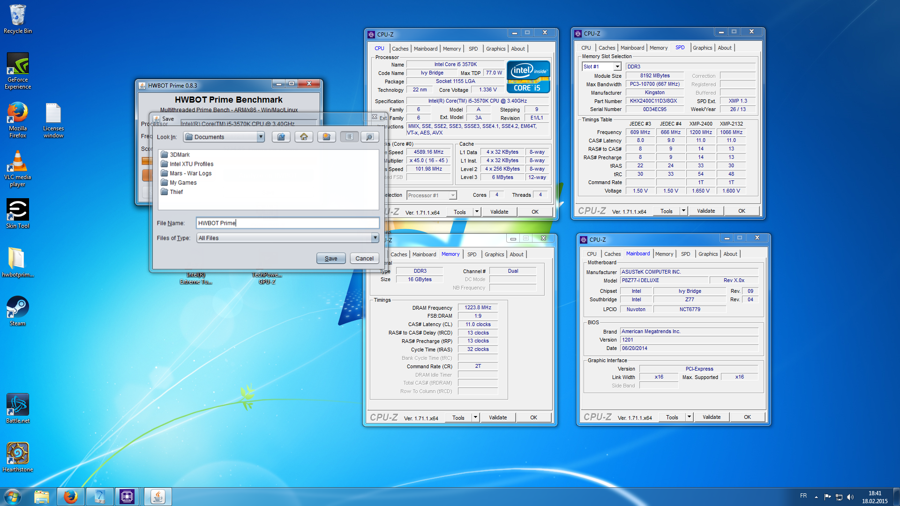This screenshot has height=506, width=900.
Task: Click Validate in the CPU window
Action: coord(499,212)
